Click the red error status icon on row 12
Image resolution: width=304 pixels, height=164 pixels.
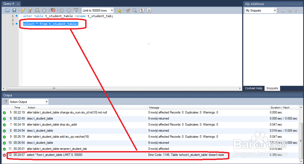point(4,155)
